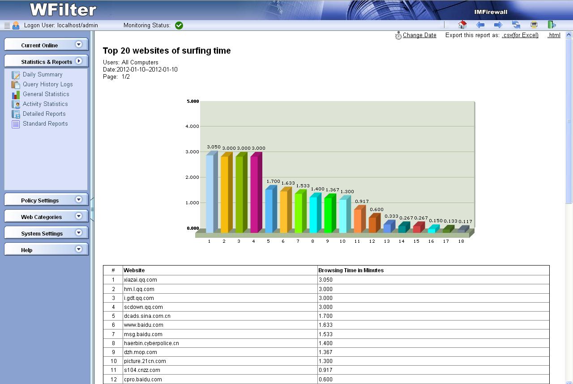Click the vertical scrollbar up arrow
573x384 pixels.
coord(569,35)
